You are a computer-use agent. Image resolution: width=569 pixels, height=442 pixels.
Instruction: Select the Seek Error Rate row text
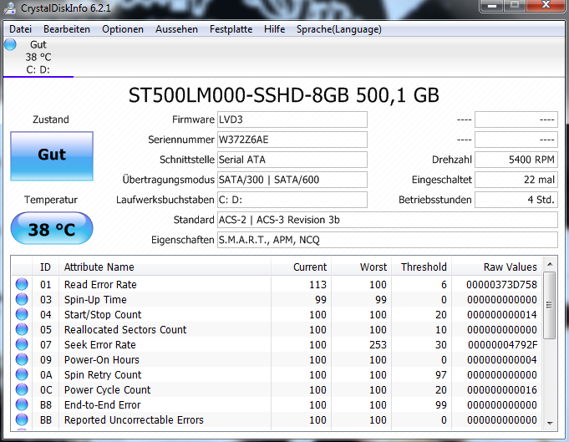tap(99, 345)
